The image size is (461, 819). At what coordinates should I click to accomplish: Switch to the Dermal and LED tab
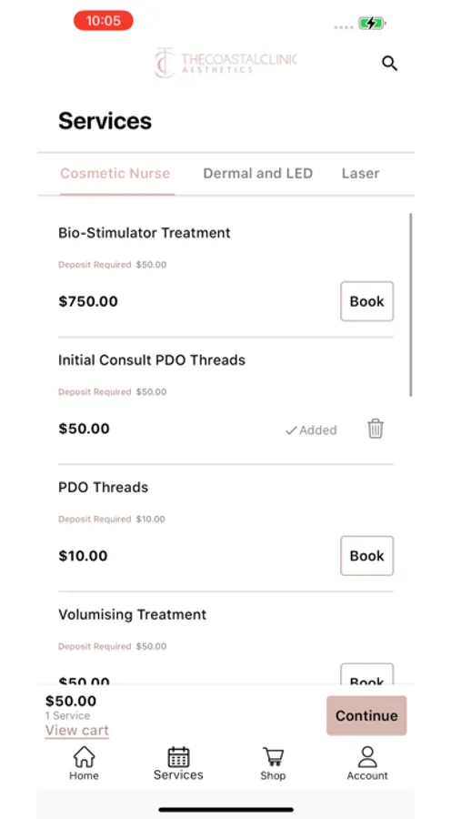258,174
